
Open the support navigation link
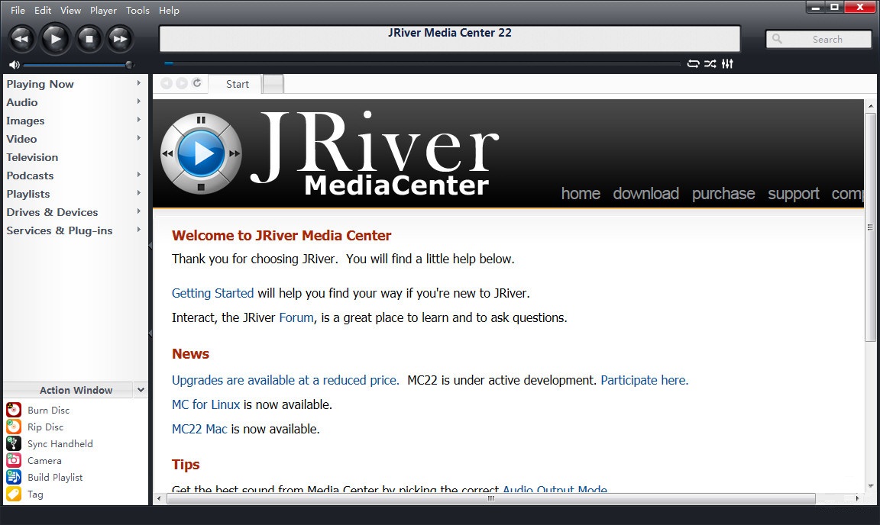tap(794, 194)
